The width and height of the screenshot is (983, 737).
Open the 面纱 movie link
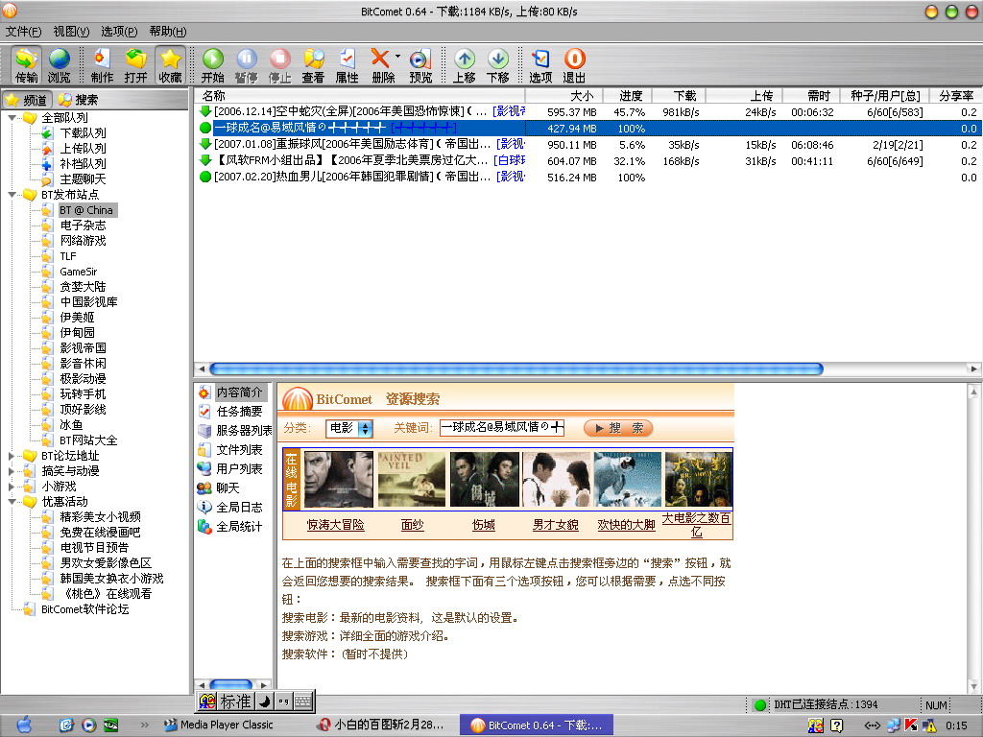point(412,525)
